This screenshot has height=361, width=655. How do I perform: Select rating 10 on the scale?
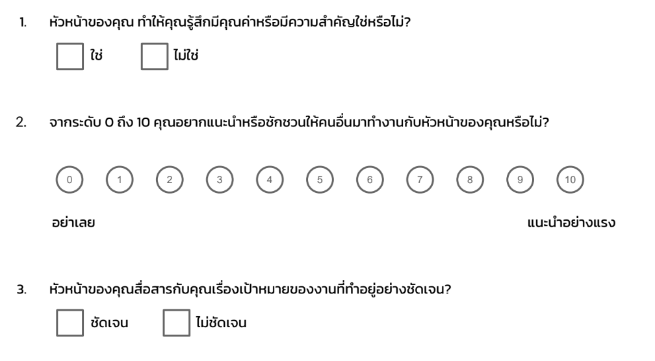tap(571, 179)
